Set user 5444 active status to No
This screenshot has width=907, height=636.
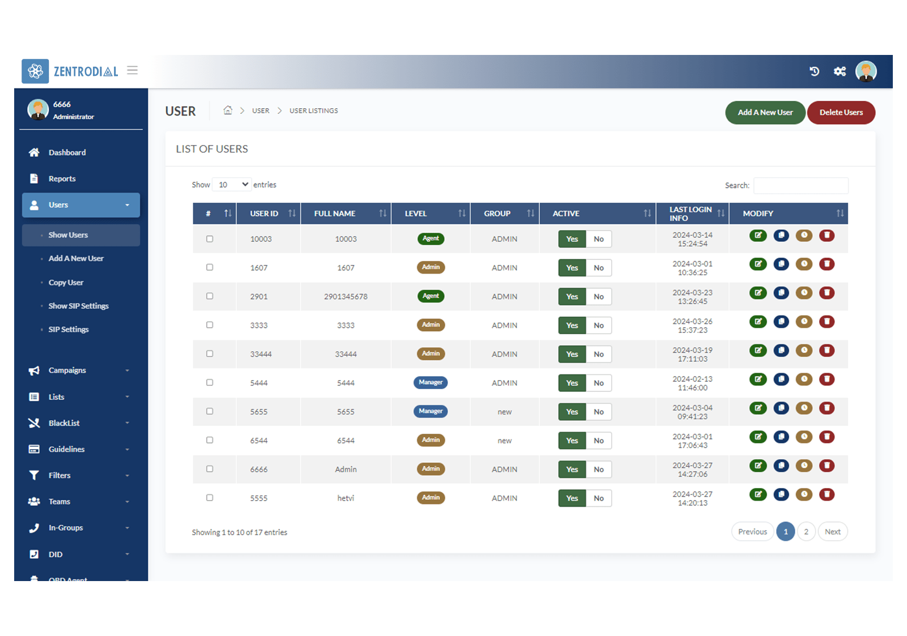coord(599,383)
